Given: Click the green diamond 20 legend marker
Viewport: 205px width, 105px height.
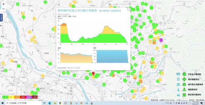Looking at the screenshot, I should pyautogui.click(x=184, y=79).
